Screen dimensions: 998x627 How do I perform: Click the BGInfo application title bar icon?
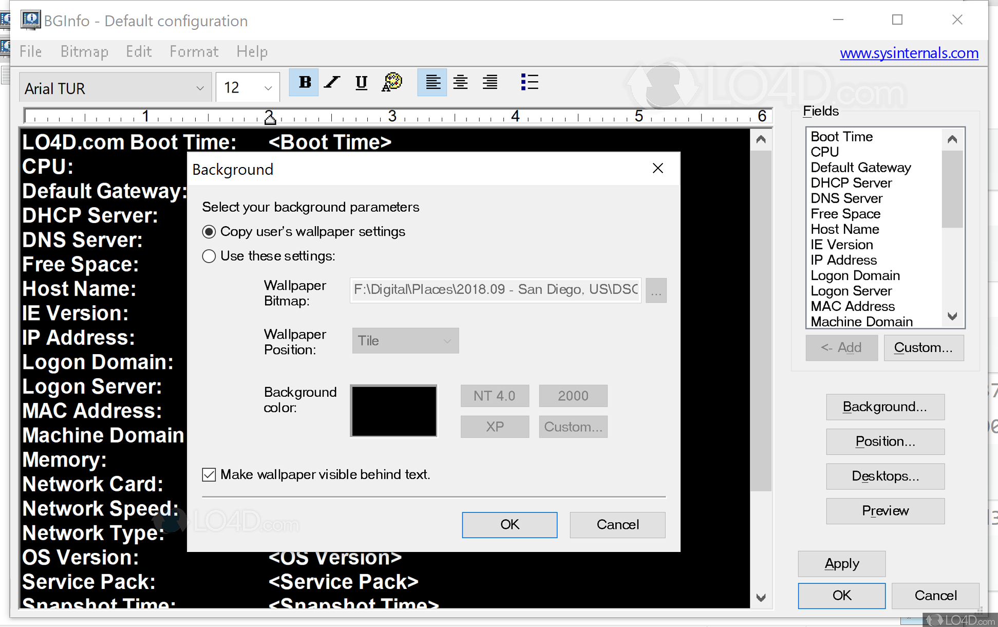[30, 20]
